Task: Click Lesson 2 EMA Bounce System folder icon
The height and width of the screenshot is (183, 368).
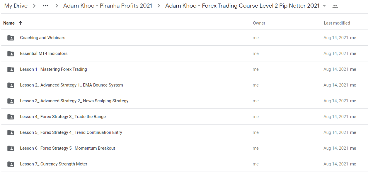Action: (x=11, y=85)
